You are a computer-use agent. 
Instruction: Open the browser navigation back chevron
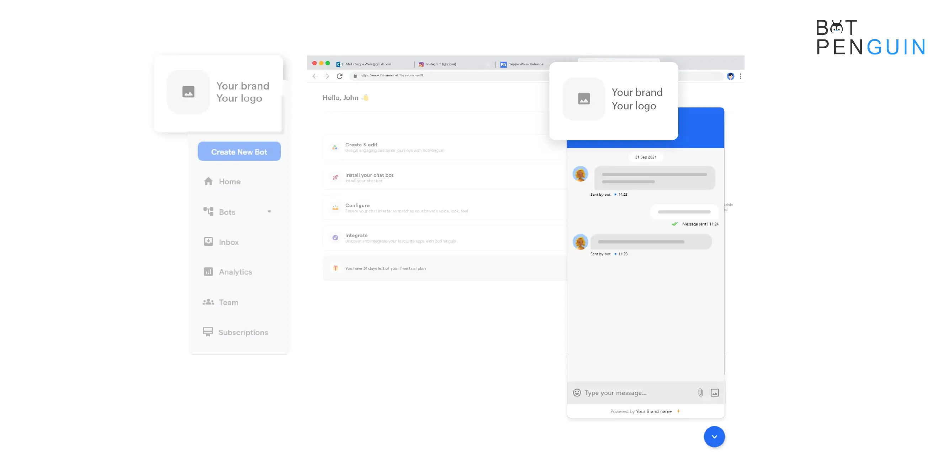[x=316, y=75]
